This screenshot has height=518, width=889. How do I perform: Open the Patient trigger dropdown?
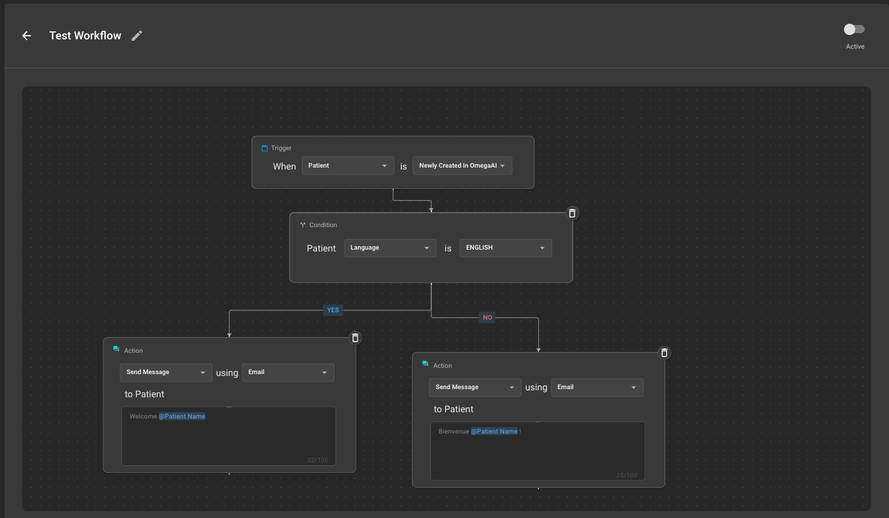[348, 166]
